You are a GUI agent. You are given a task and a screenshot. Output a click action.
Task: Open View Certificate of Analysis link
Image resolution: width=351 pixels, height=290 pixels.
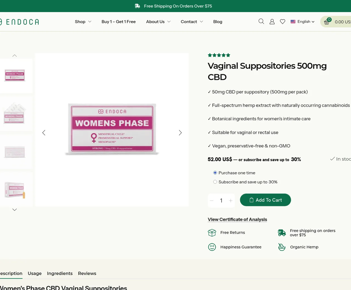pyautogui.click(x=237, y=219)
